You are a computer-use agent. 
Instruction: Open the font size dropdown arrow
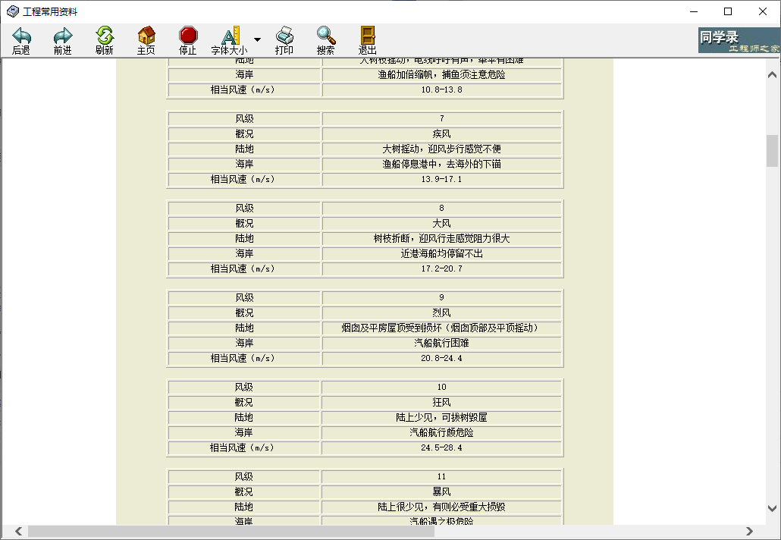(257, 39)
